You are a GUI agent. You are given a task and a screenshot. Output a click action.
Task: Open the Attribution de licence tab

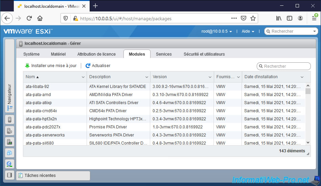96,54
